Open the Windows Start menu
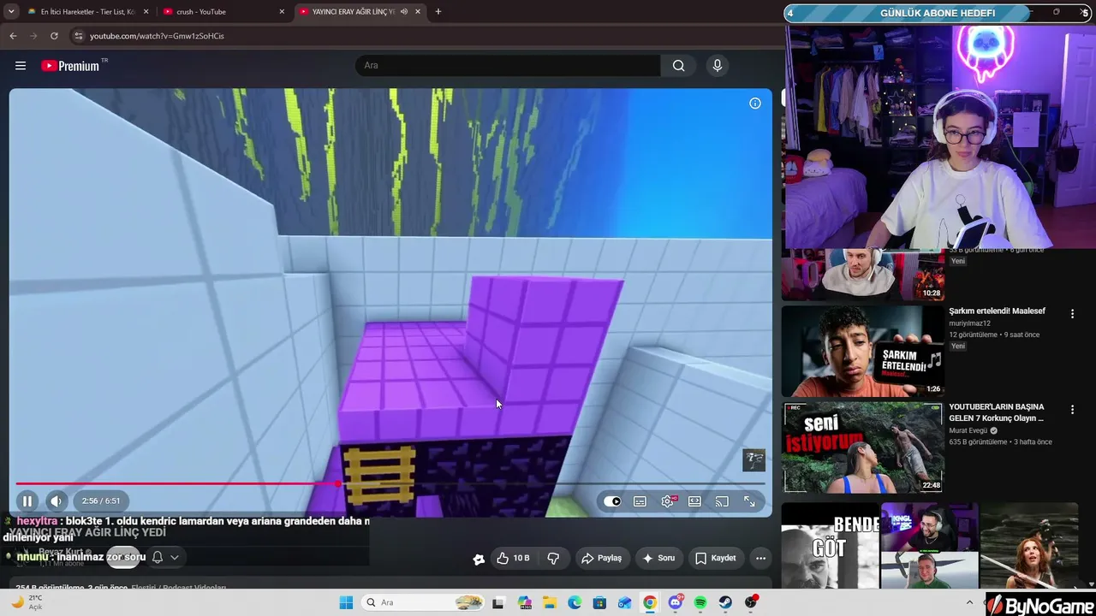 pyautogui.click(x=346, y=602)
